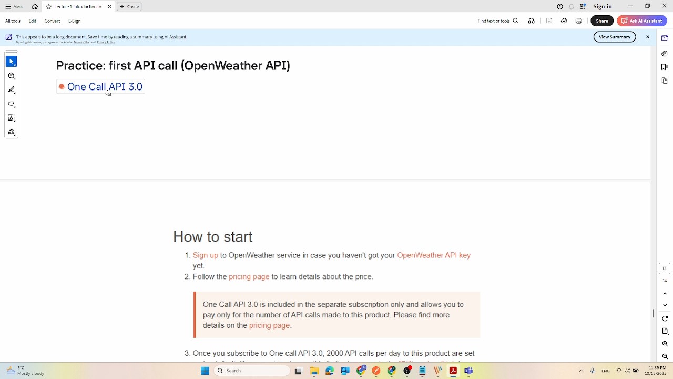The image size is (673, 379).
Task: Open Adobe Acrobat taskbar icon
Action: (x=453, y=371)
